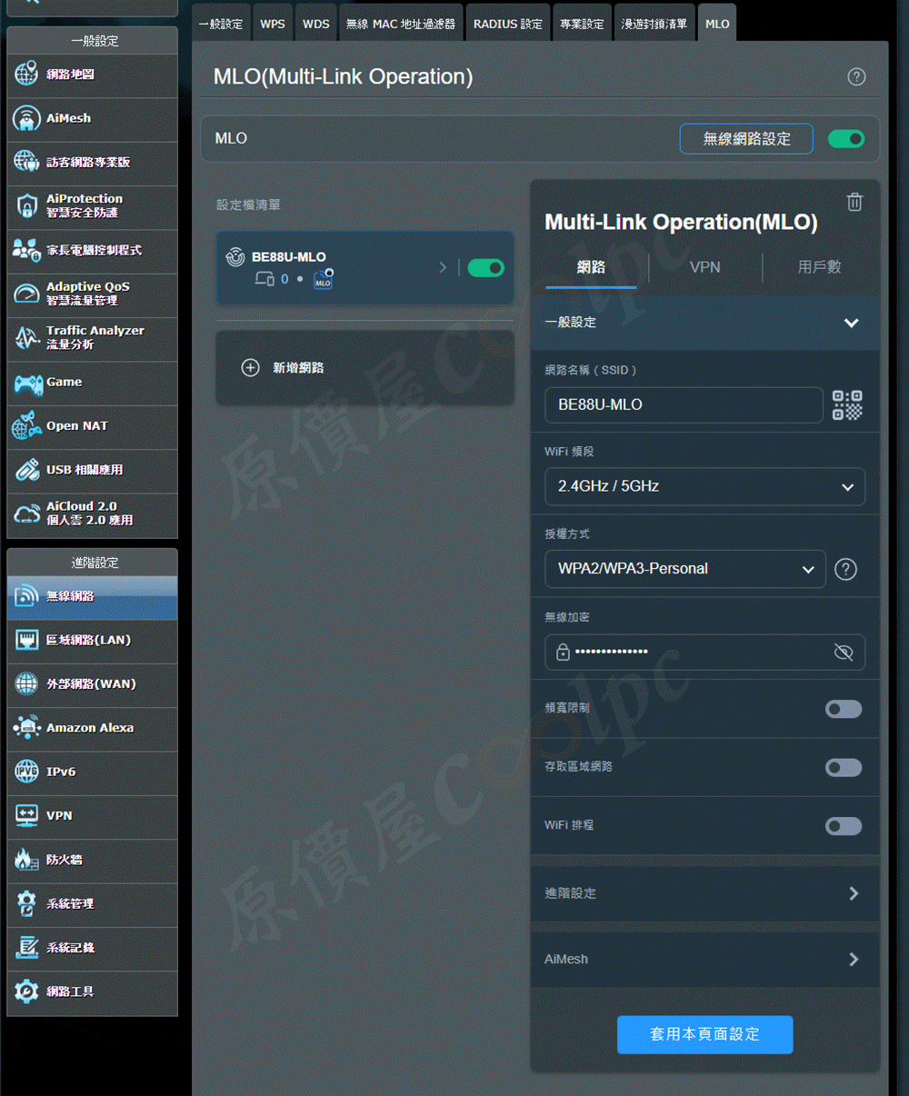Click the wireless password (無線加密) field
Viewport: 909px width, 1096px height.
click(x=704, y=653)
